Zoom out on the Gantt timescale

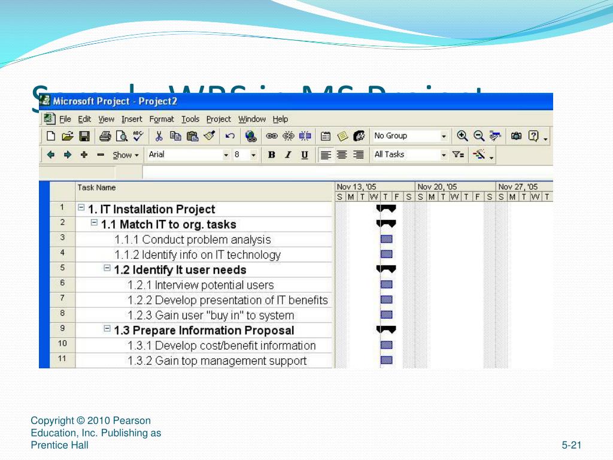click(479, 136)
